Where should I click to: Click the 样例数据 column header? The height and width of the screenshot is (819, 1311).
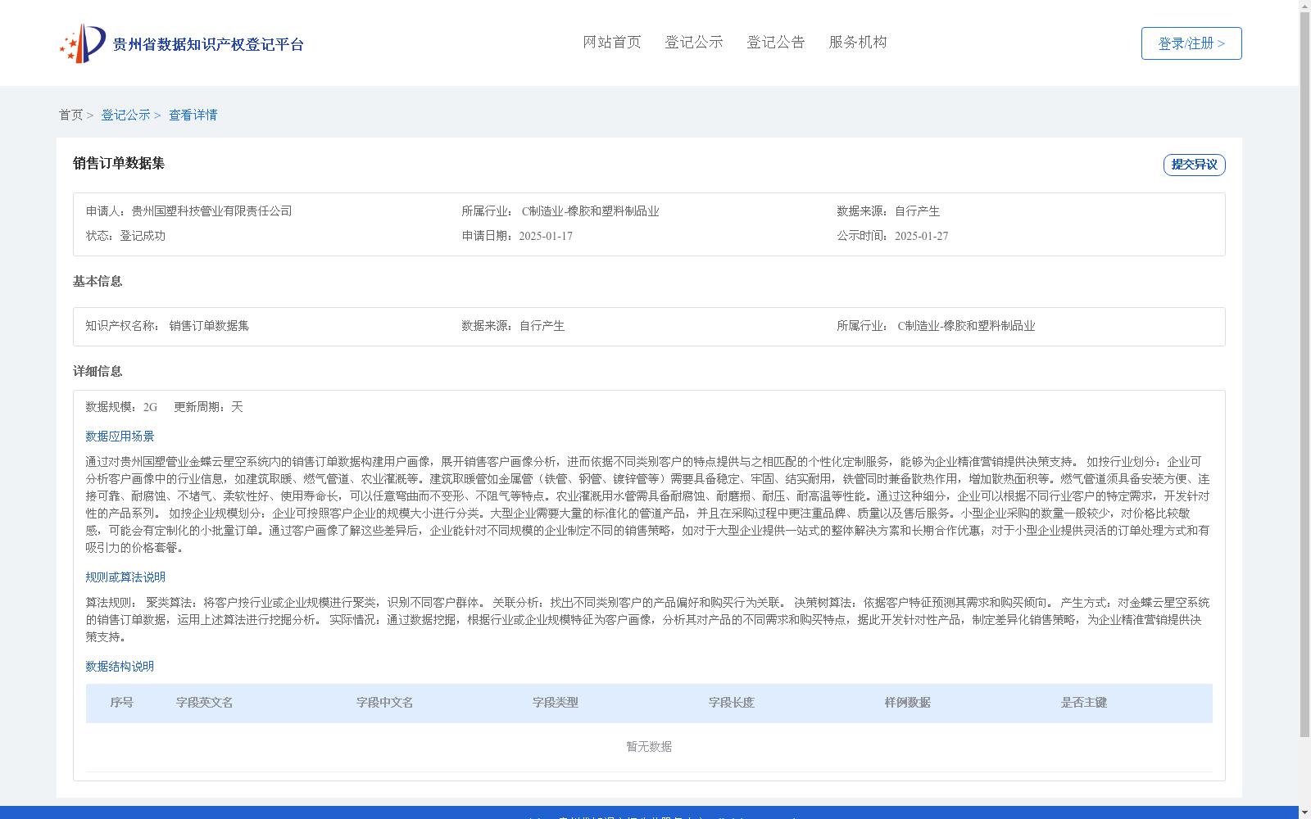coord(908,703)
